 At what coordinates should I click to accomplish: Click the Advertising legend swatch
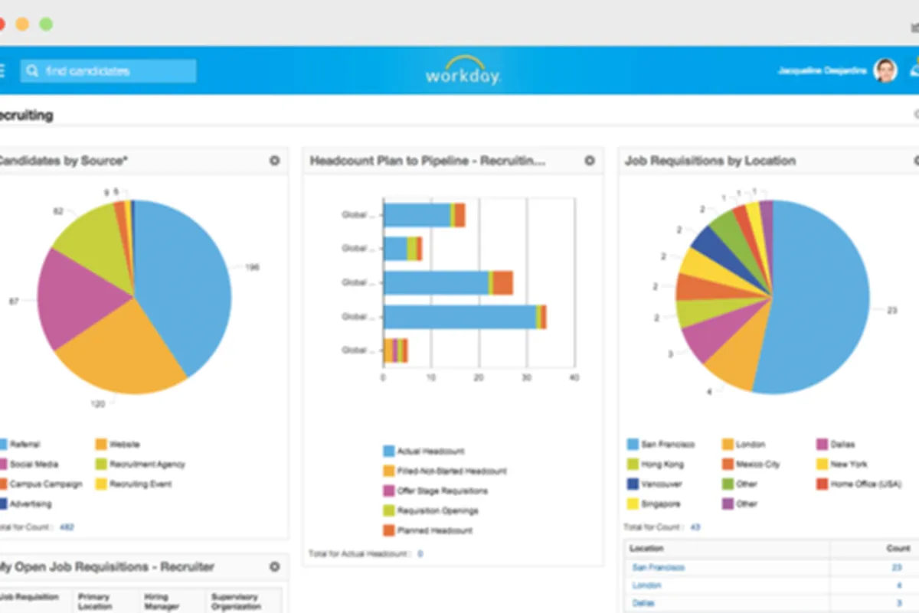(2, 504)
